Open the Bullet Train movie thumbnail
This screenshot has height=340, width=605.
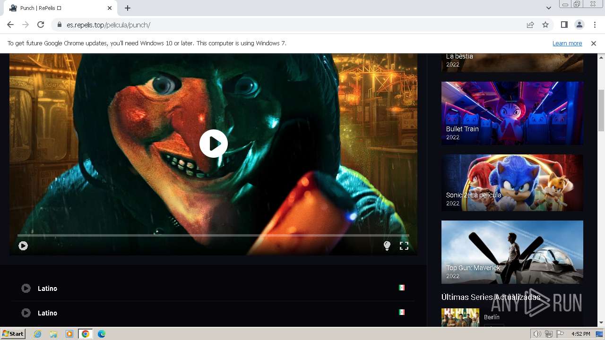[512, 113]
